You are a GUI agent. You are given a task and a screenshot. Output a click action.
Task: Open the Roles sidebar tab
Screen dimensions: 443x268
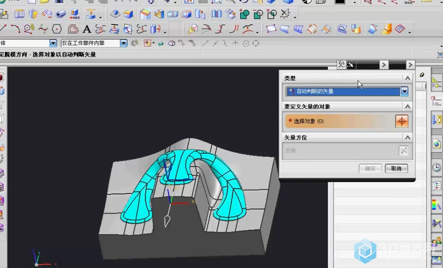point(436,241)
